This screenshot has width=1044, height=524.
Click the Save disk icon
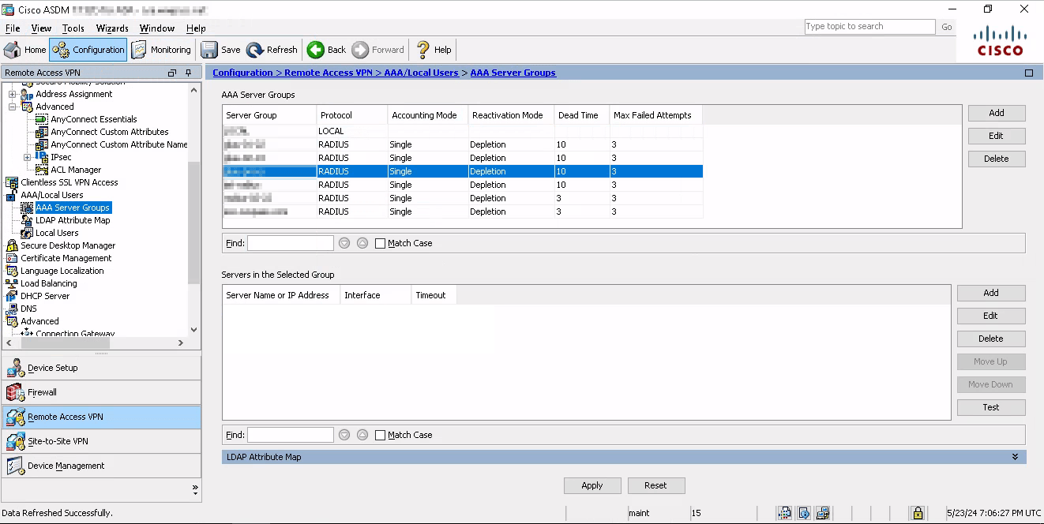pos(209,50)
